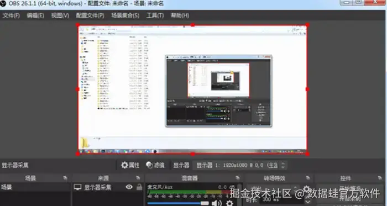The image size is (387, 206).
Task: Open the 文件(F) menu
Action: 11,15
